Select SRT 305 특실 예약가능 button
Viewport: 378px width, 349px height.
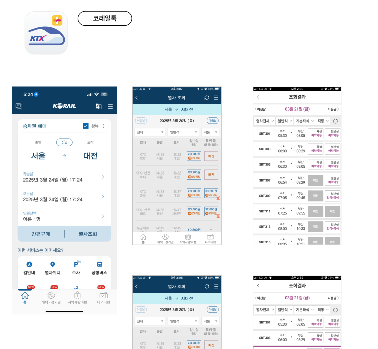316,164
